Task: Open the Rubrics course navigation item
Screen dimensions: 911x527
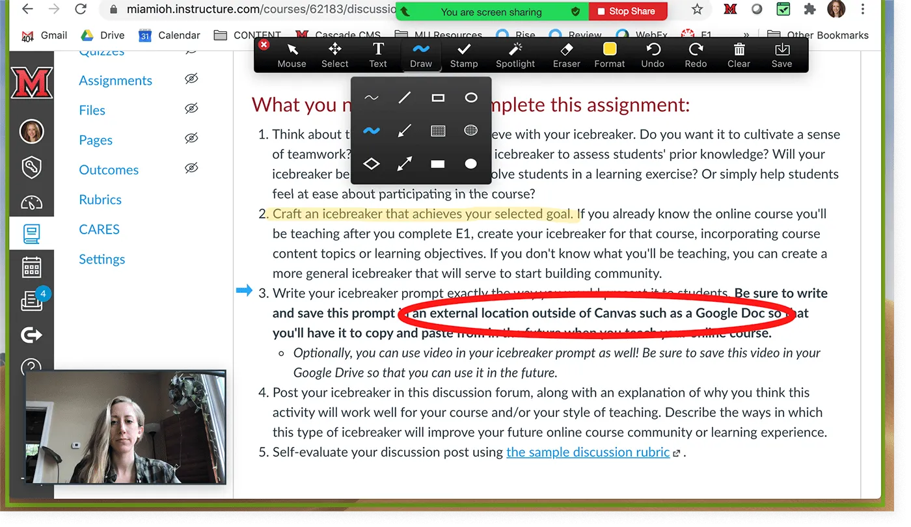Action: [x=100, y=199]
